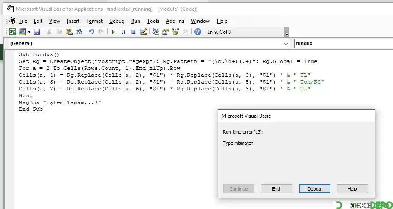Open the Properties Window icon
The width and height of the screenshot is (393, 209).
(x=166, y=32)
